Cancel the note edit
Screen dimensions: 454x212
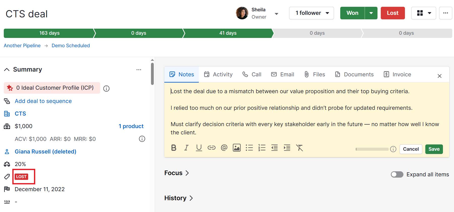411,149
